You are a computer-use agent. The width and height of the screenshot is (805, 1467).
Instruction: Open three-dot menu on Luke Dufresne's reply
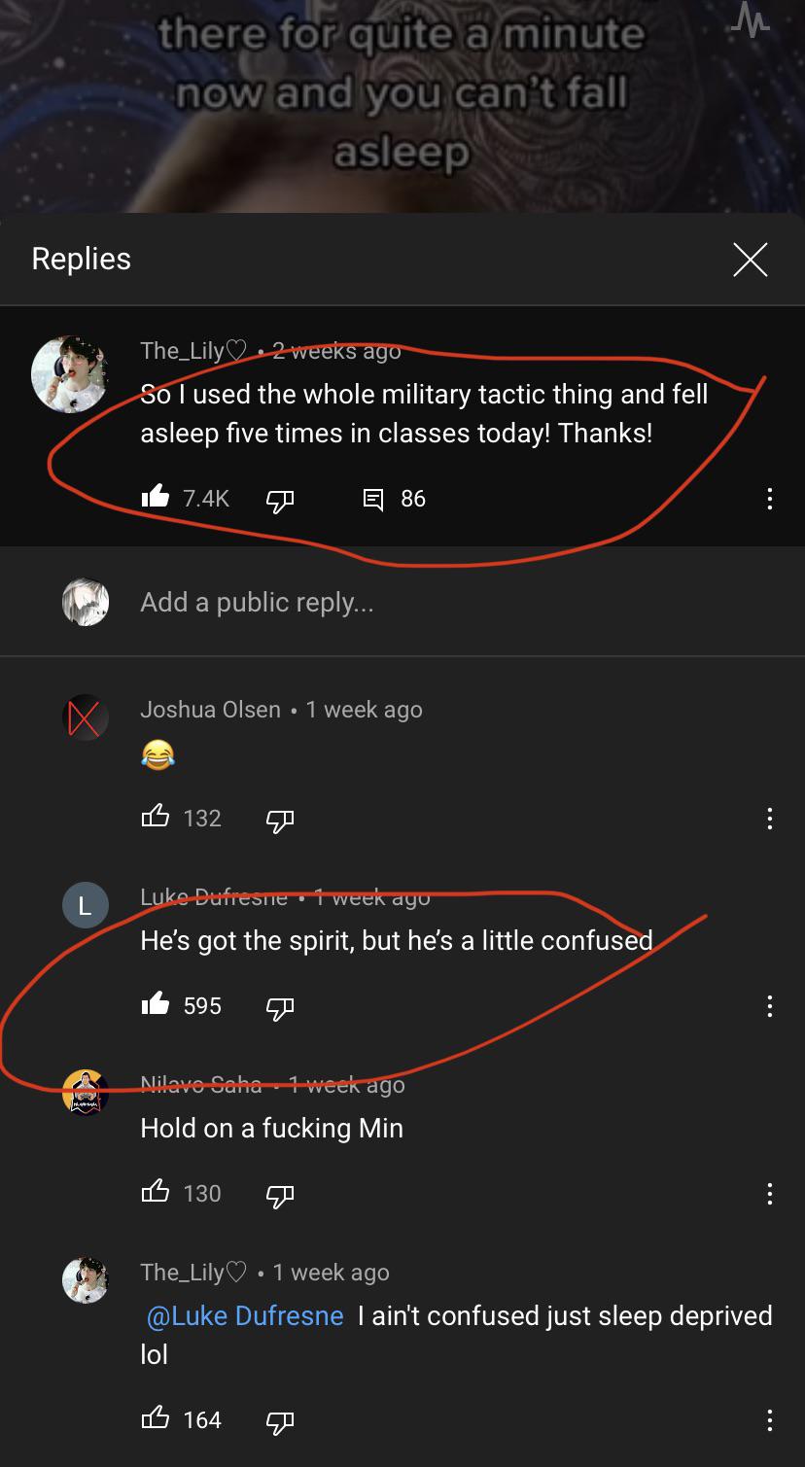[769, 1006]
